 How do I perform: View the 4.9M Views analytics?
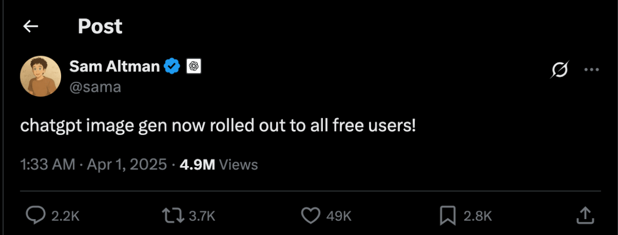219,164
